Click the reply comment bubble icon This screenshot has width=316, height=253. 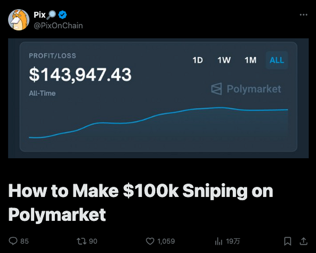(x=13, y=241)
